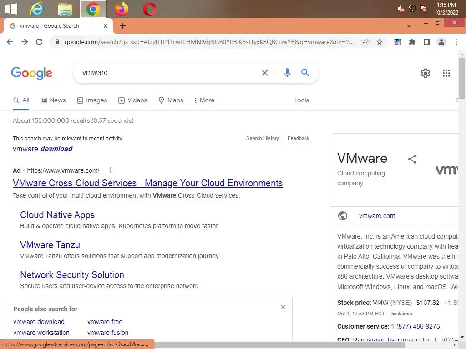Screen dimensions: 466x349
Task: Click scroll-down arrow on scrollbar
Action: click(462, 338)
